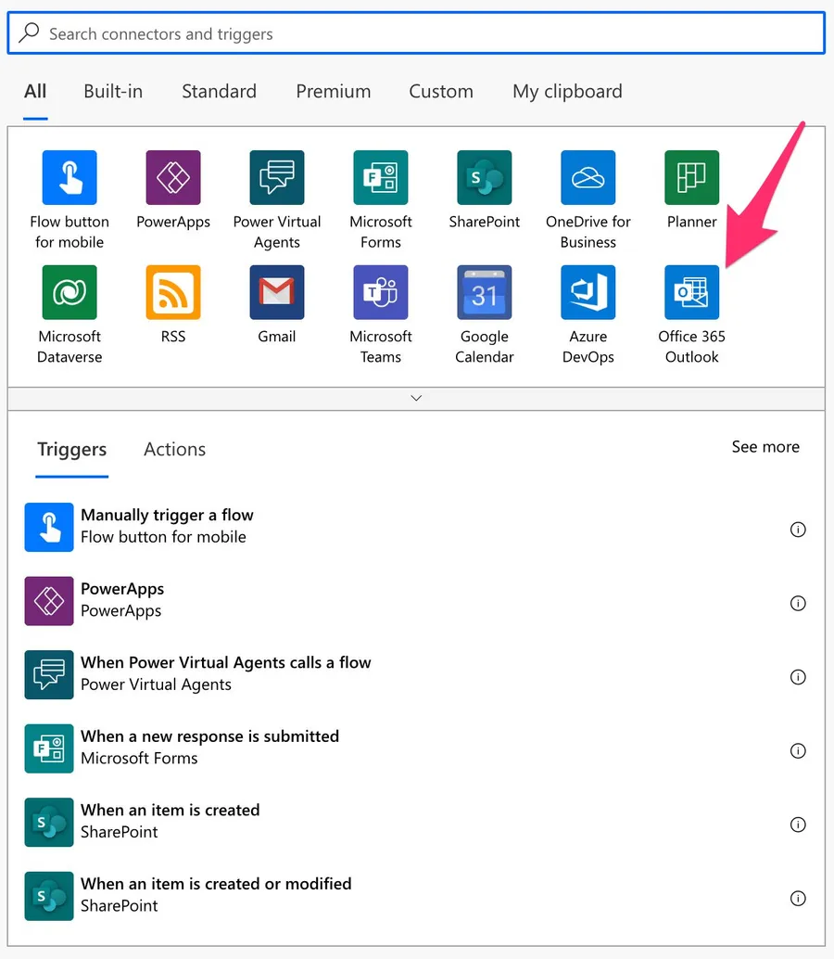Switch to the Premium tab
This screenshot has width=834, height=959.
(333, 92)
